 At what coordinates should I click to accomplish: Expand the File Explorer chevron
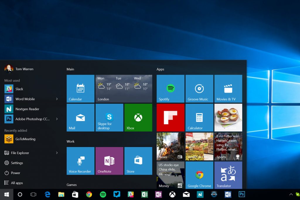pos(57,153)
